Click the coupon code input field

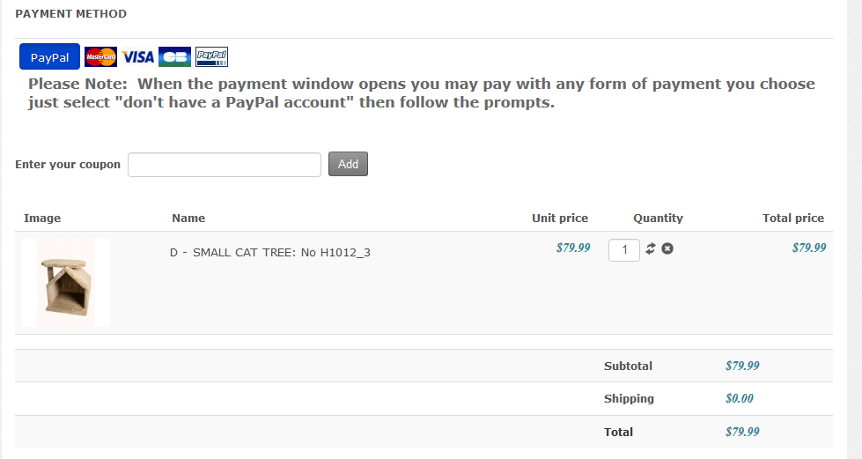225,165
